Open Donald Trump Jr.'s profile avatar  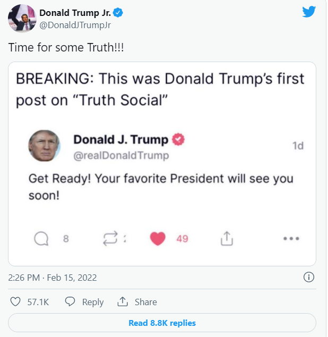[x=22, y=19]
